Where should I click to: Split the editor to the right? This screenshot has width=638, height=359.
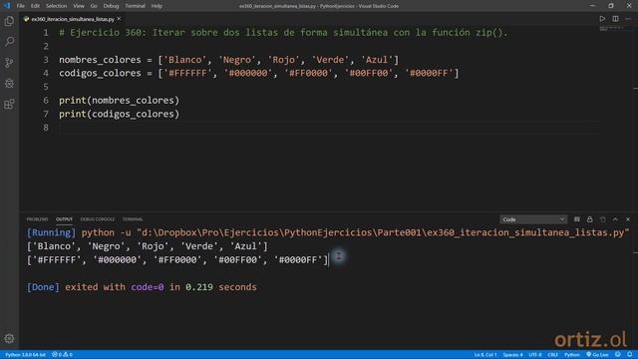pos(615,19)
